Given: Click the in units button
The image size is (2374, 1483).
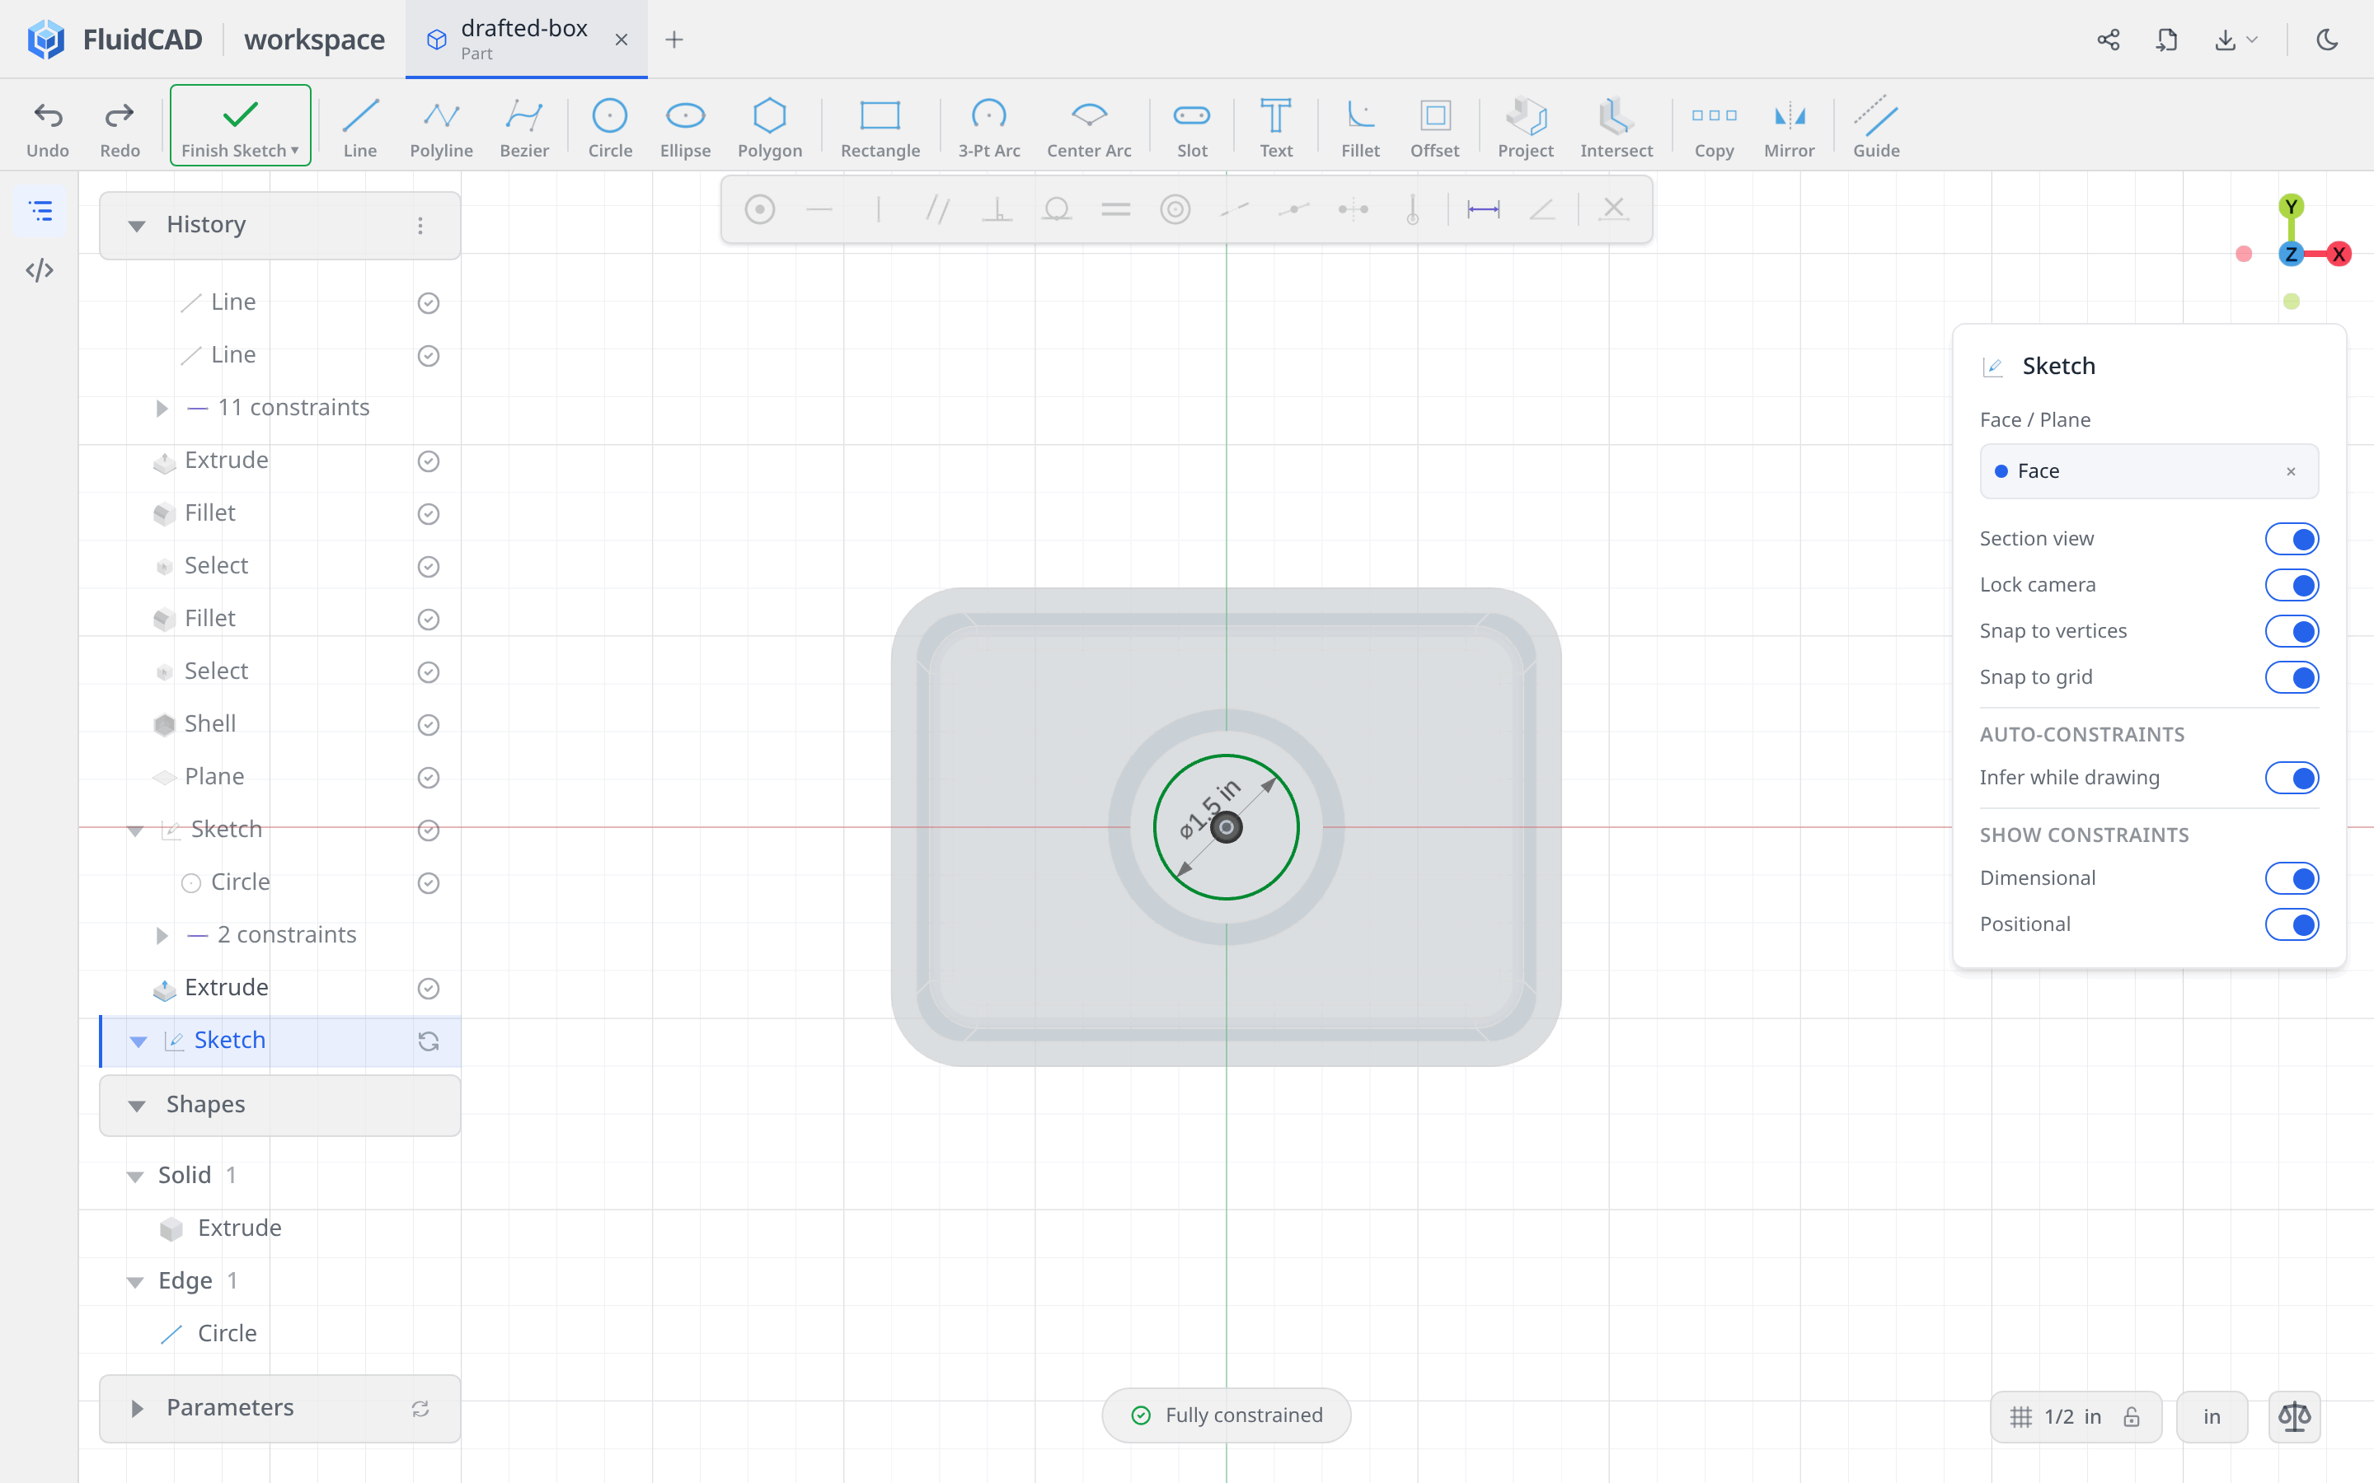Looking at the screenshot, I should (x=2211, y=1416).
